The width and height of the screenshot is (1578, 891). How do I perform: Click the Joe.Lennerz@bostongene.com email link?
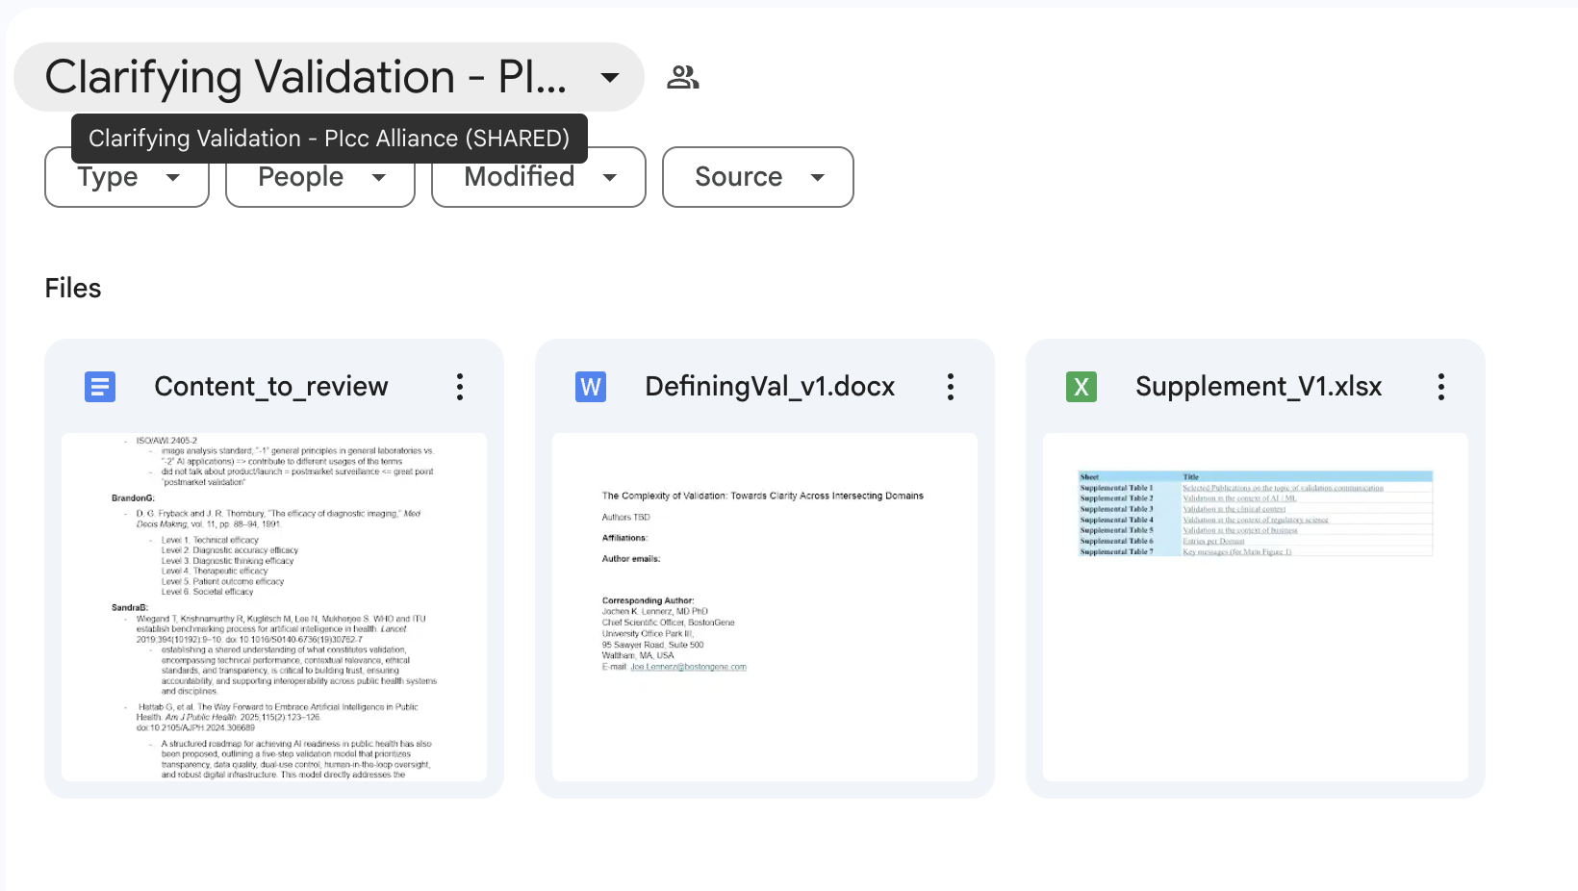point(691,666)
